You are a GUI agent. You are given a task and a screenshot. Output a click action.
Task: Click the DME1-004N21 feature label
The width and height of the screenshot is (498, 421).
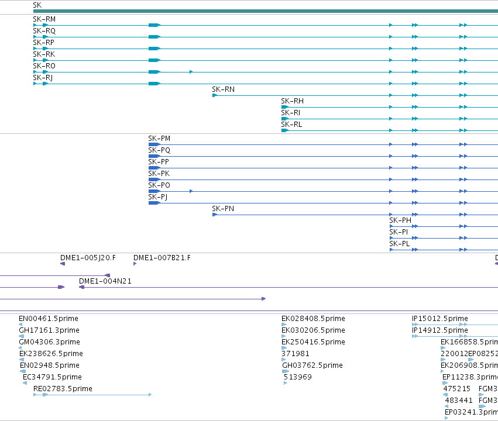(x=105, y=281)
